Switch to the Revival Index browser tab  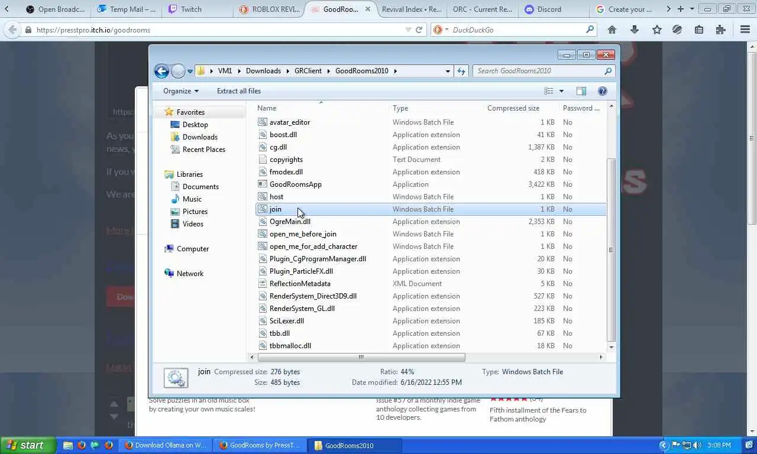(x=412, y=9)
